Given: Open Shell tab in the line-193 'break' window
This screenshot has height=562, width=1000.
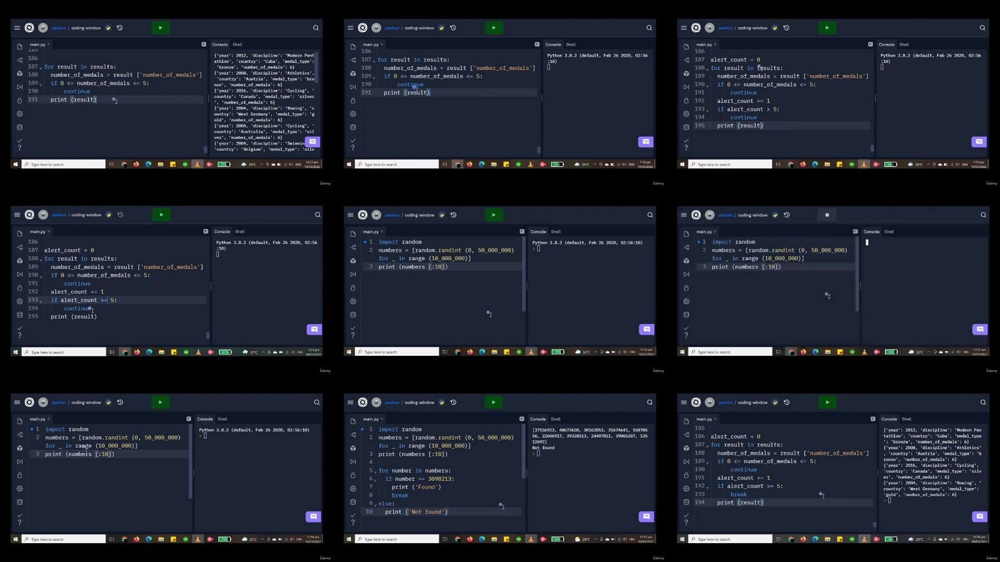Looking at the screenshot, I should tap(906, 419).
